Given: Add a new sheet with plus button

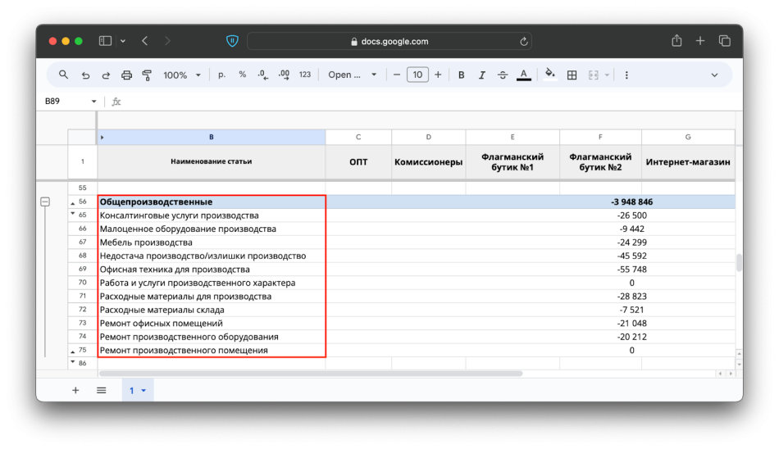Looking at the screenshot, I should [75, 391].
